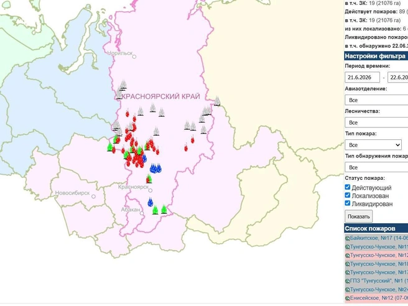Click the green-red marker just north of Красноярск
Viewport: 408px width, 306px height.
click(x=149, y=178)
